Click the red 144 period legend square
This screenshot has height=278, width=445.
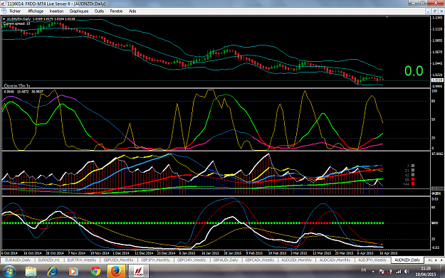[413, 184]
